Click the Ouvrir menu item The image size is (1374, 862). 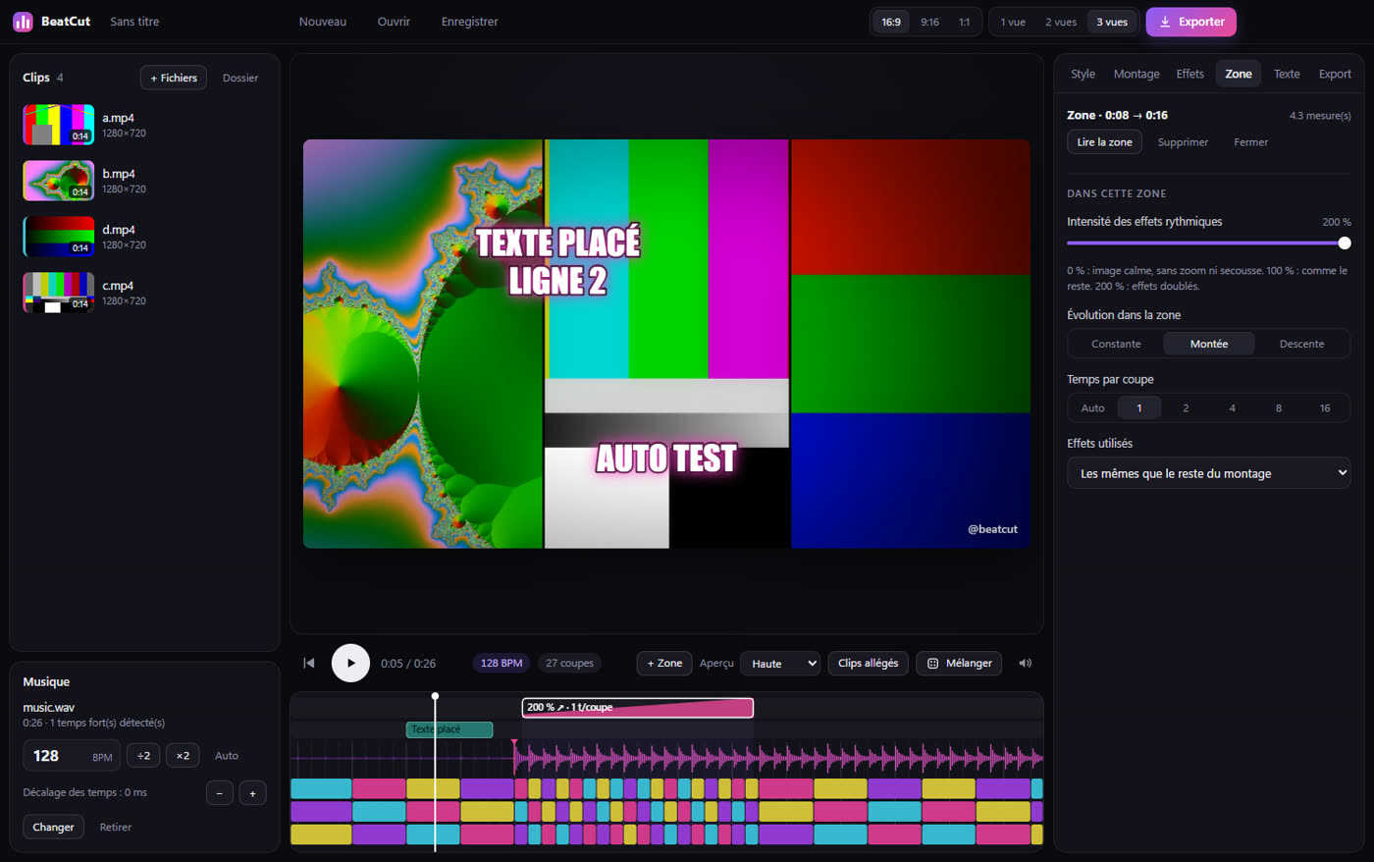394,22
